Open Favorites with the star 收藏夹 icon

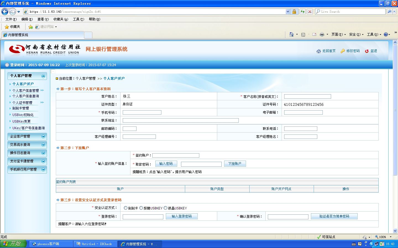point(12,27)
